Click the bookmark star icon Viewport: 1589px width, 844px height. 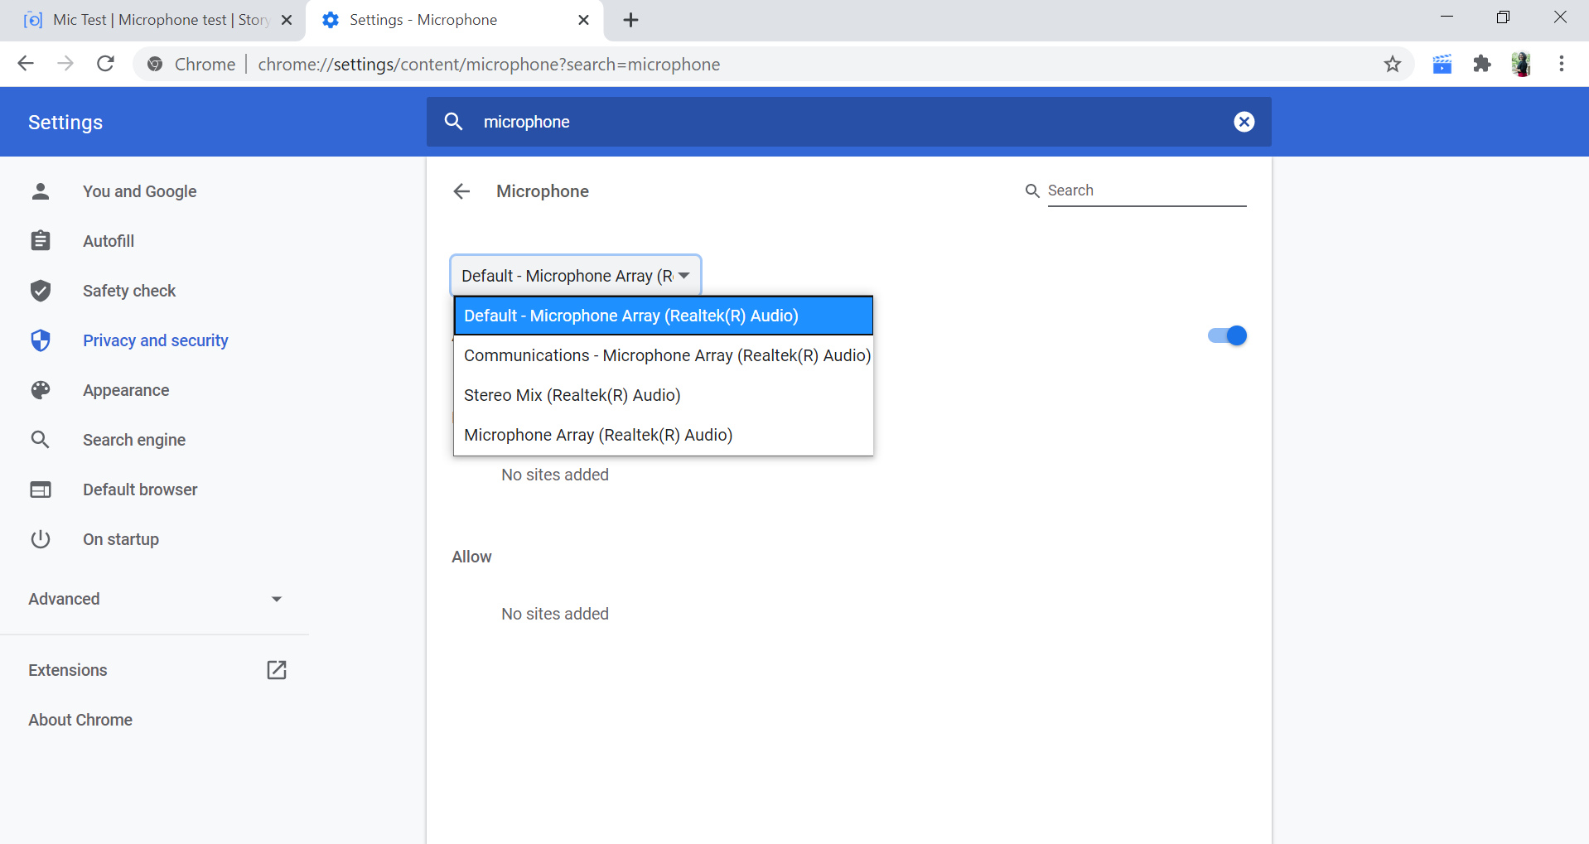(1393, 65)
